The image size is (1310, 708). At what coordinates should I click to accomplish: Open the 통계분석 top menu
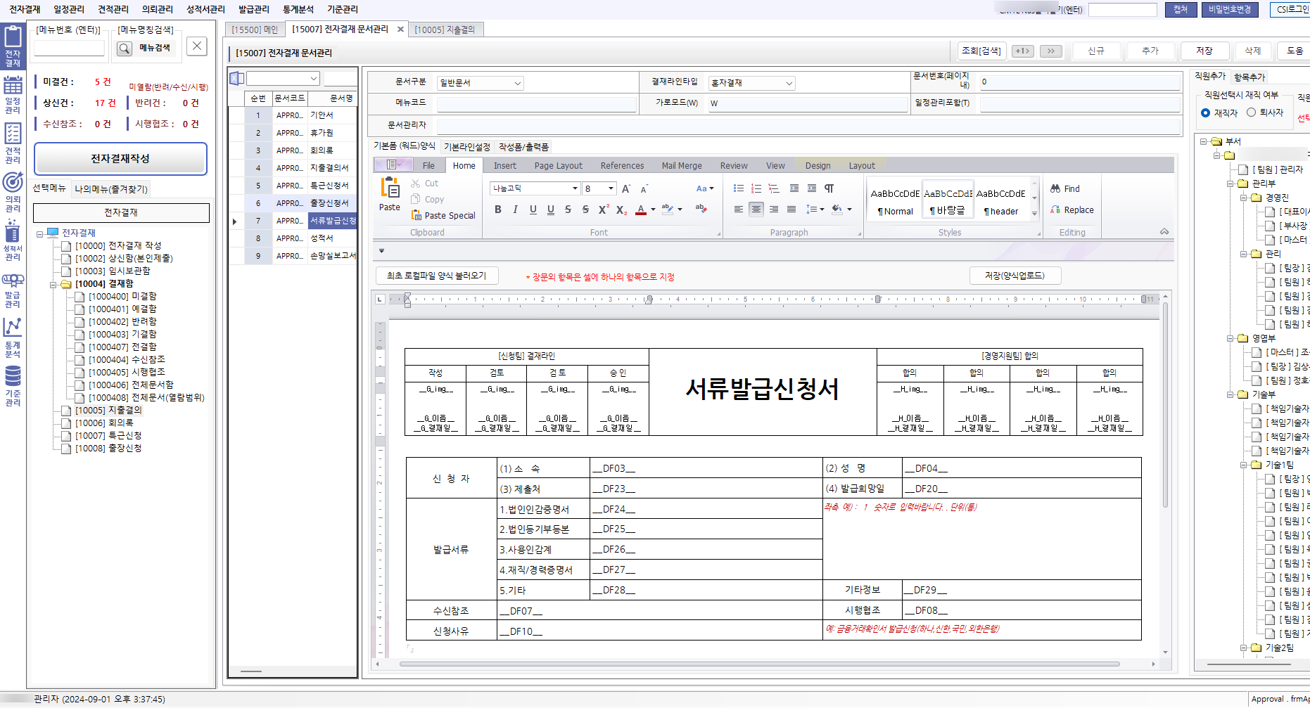point(298,9)
